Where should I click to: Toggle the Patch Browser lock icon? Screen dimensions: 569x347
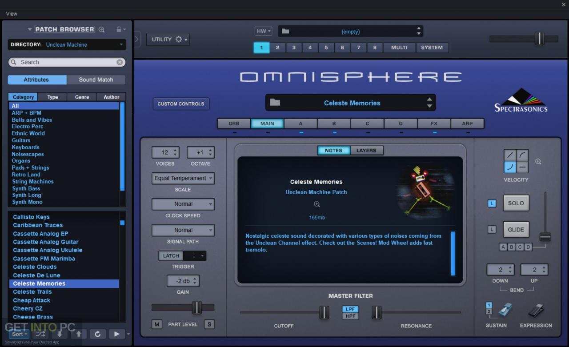(119, 29)
